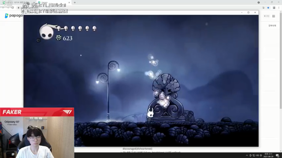This screenshot has width=282, height=158.
Task: Open the Windows notification center
Action: tap(278, 155)
